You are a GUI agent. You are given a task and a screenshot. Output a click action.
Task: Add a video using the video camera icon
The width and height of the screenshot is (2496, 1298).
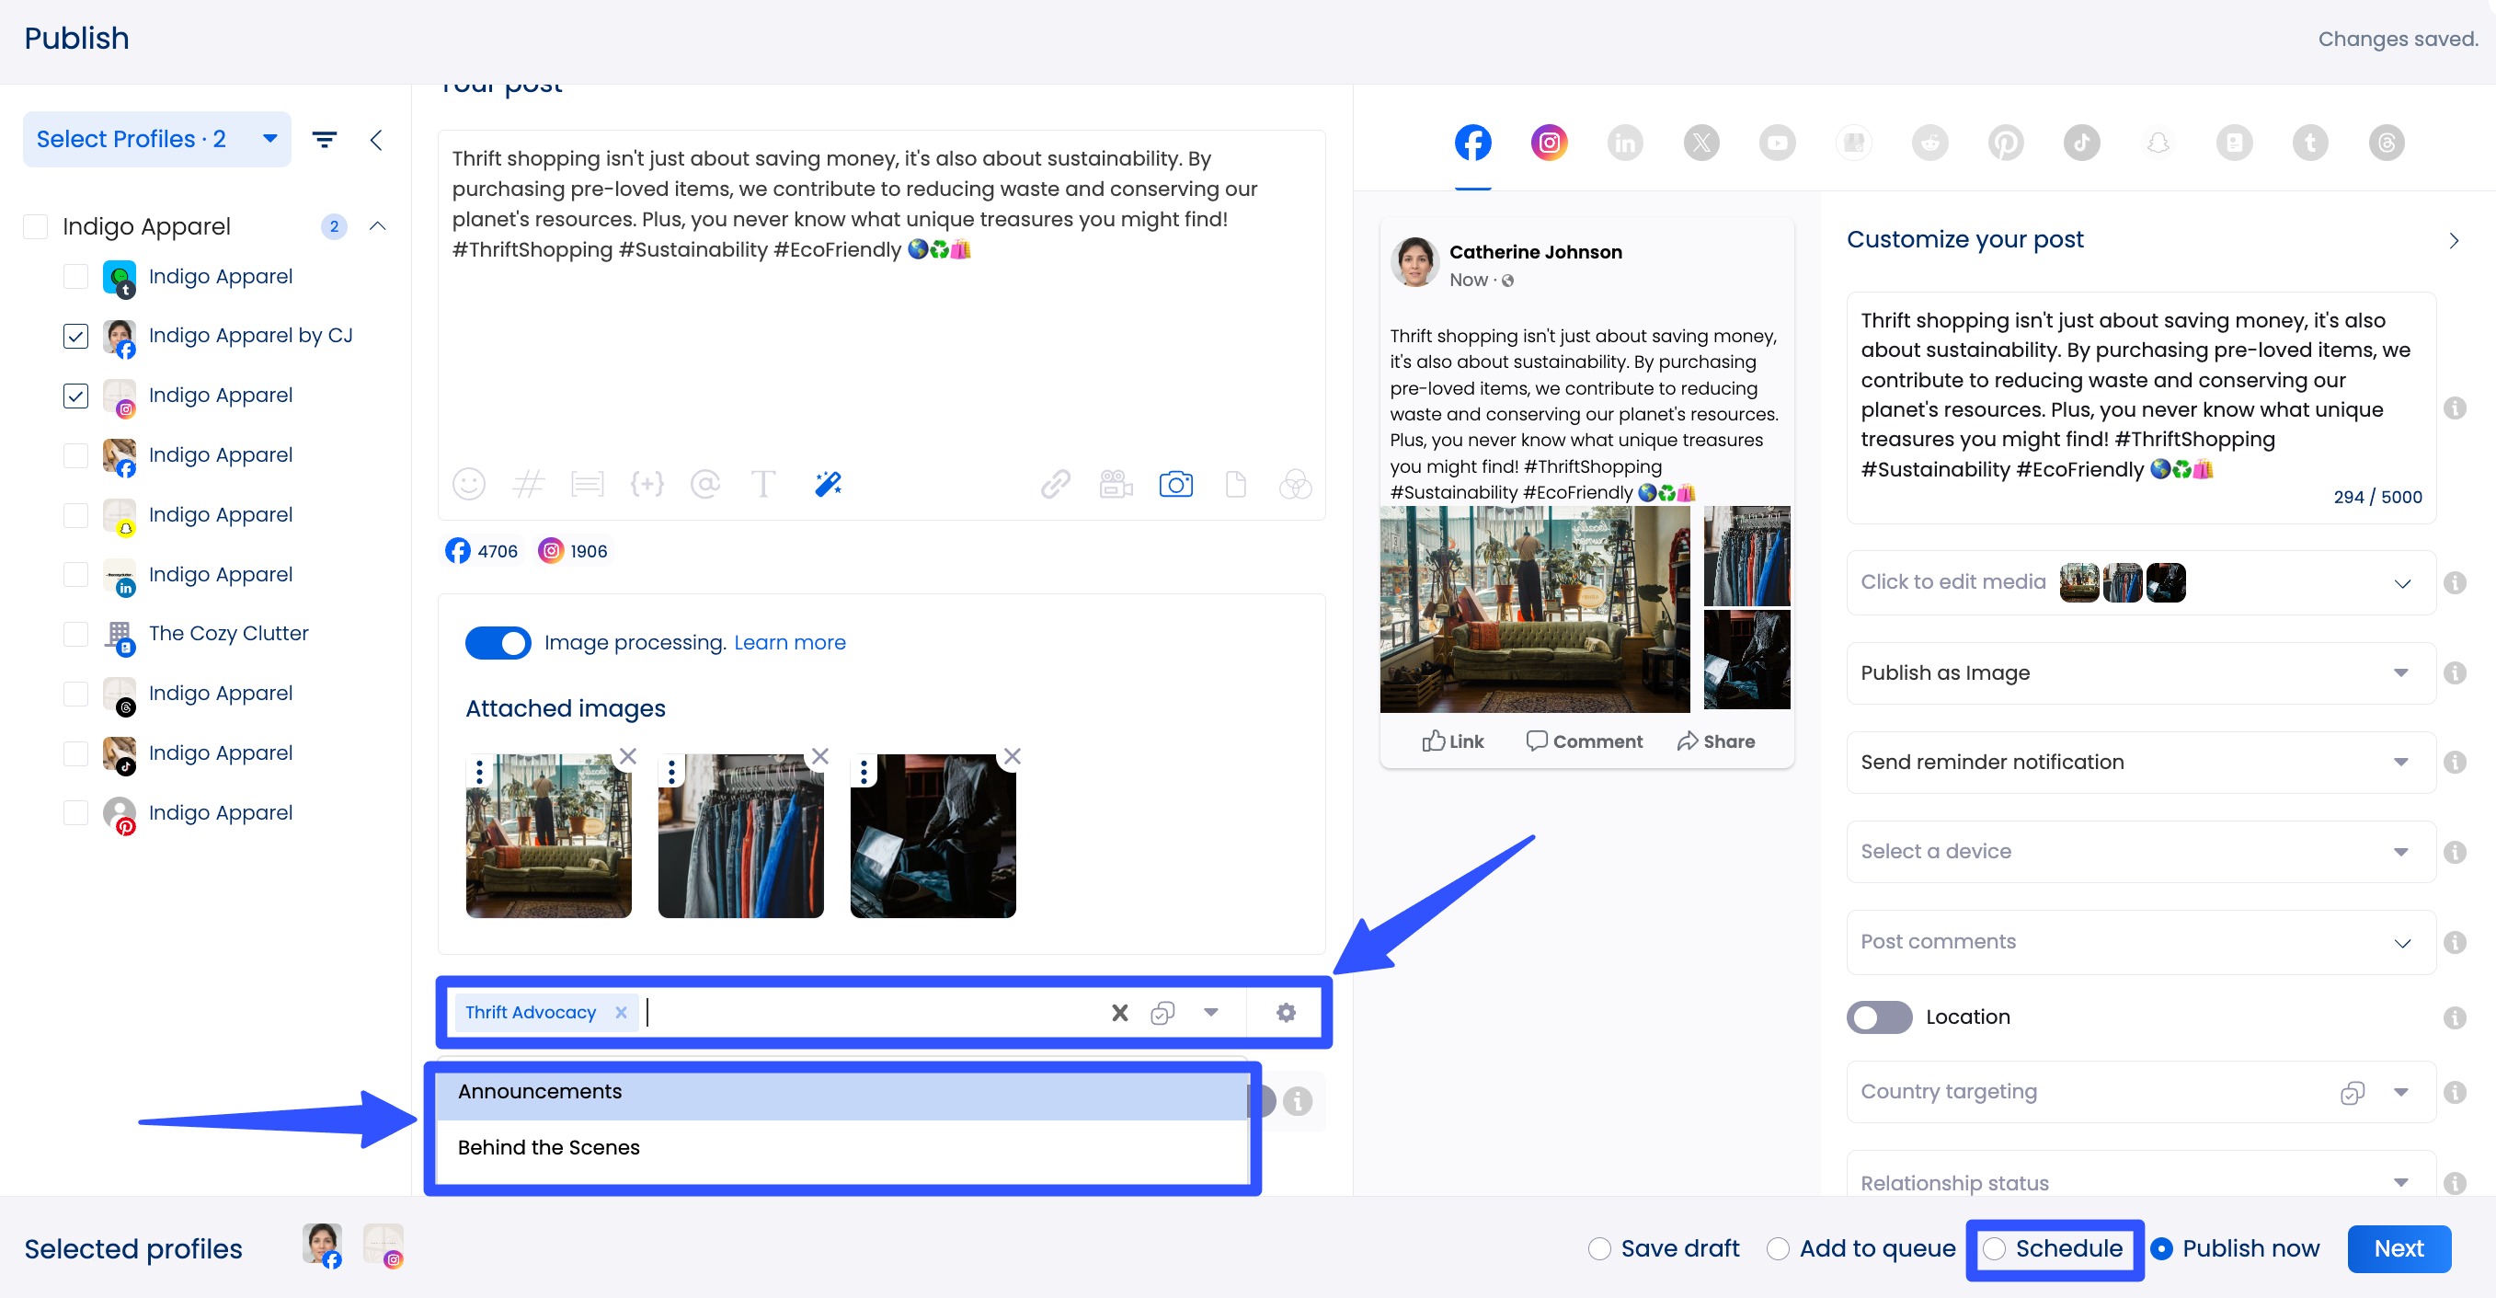click(x=1115, y=484)
